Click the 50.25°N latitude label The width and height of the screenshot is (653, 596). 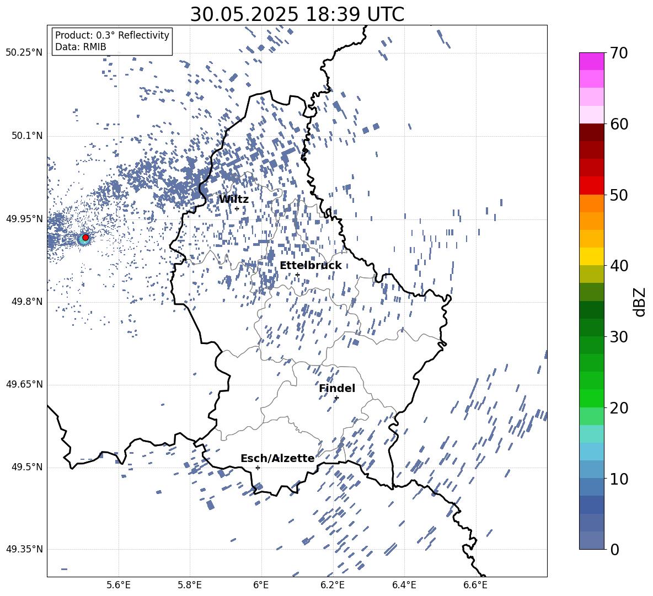pyautogui.click(x=24, y=53)
